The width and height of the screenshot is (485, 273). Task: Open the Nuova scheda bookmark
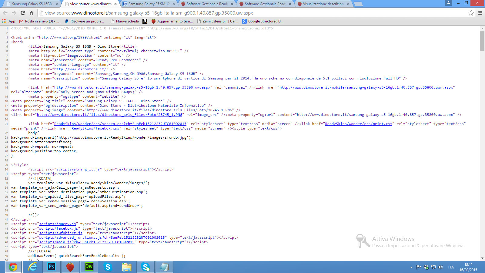point(125,21)
